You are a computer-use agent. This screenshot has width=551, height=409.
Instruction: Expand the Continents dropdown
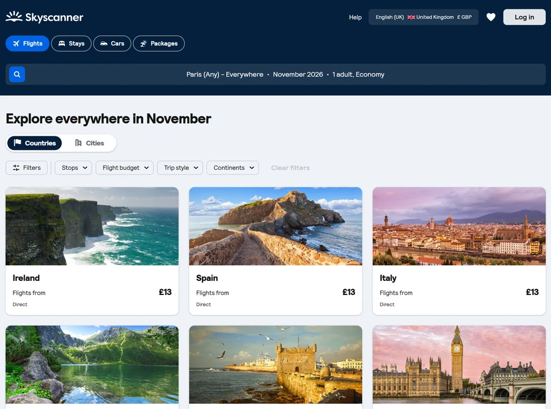233,167
